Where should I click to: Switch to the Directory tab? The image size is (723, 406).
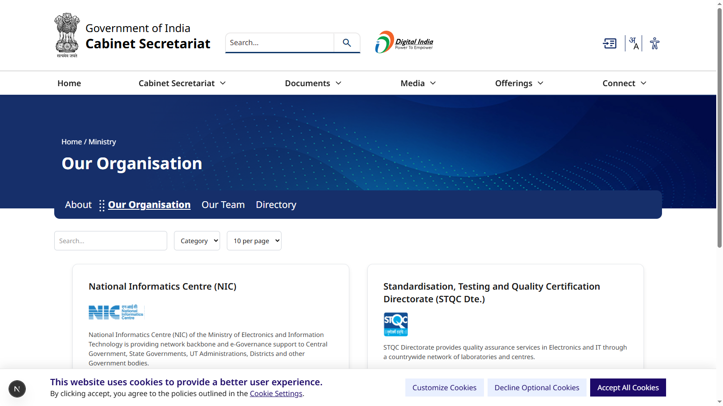(276, 205)
